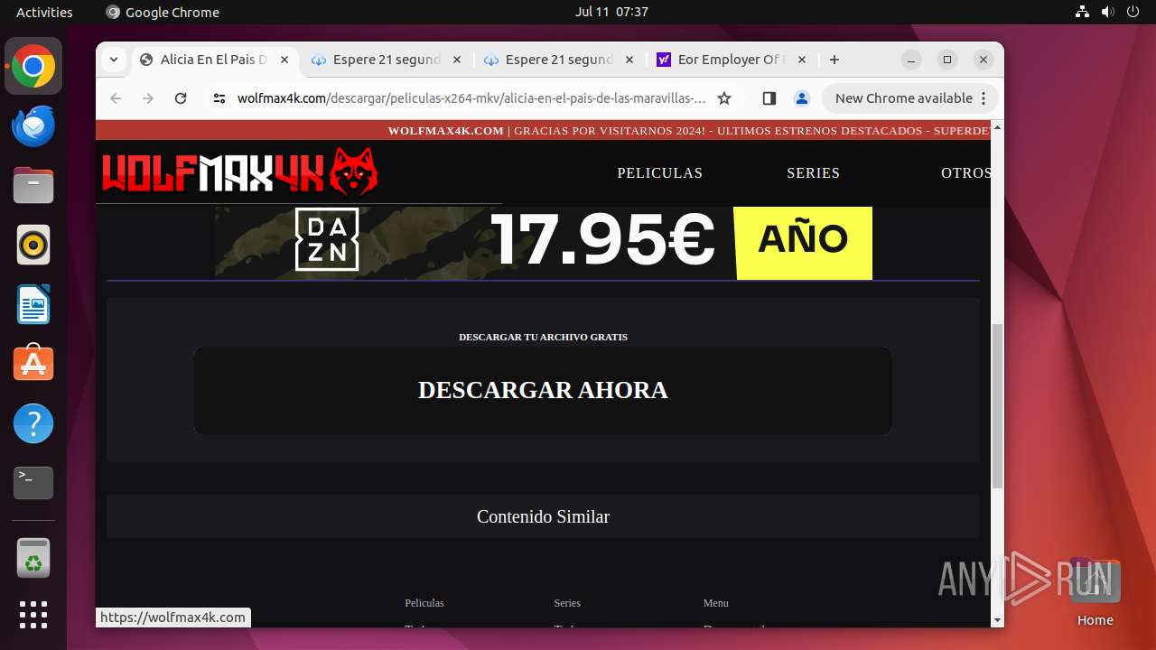The width and height of the screenshot is (1156, 650).
Task: Reload the wolfmax4k page
Action: pos(181,98)
